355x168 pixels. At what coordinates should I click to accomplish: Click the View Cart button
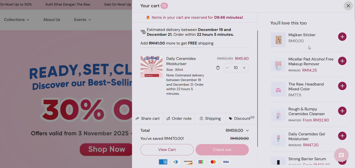(x=167, y=150)
